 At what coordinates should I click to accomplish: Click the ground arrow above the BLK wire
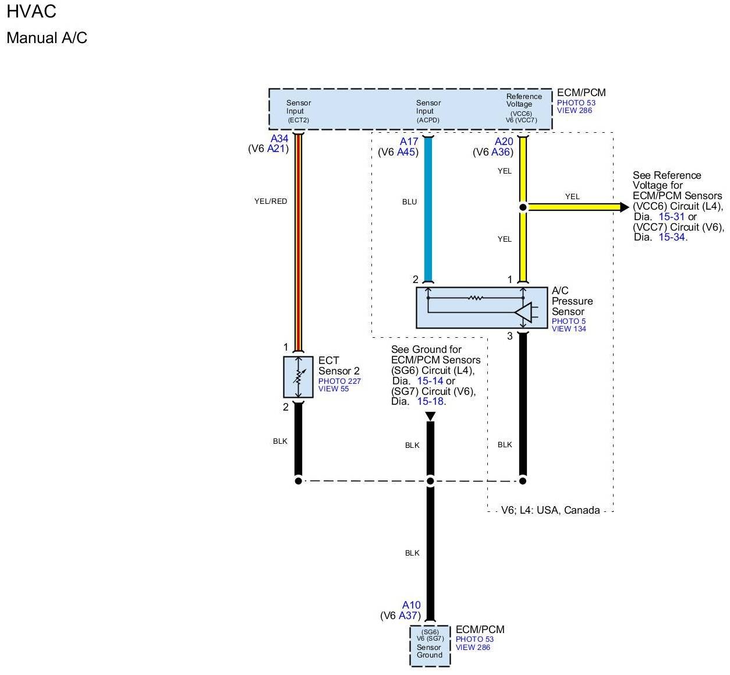point(430,416)
